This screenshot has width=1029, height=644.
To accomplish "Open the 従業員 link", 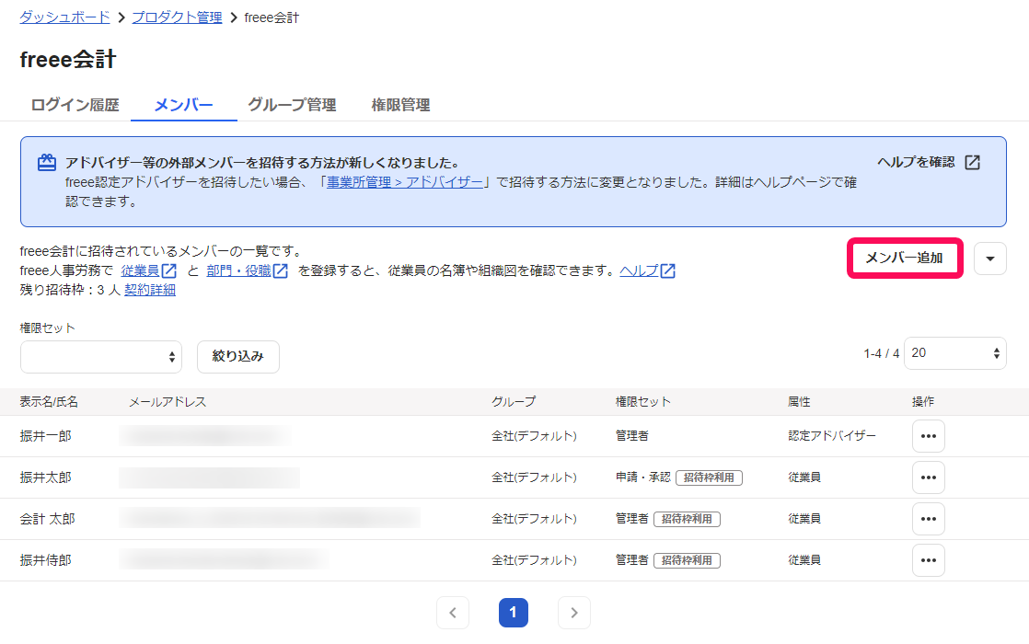I will tap(140, 270).
